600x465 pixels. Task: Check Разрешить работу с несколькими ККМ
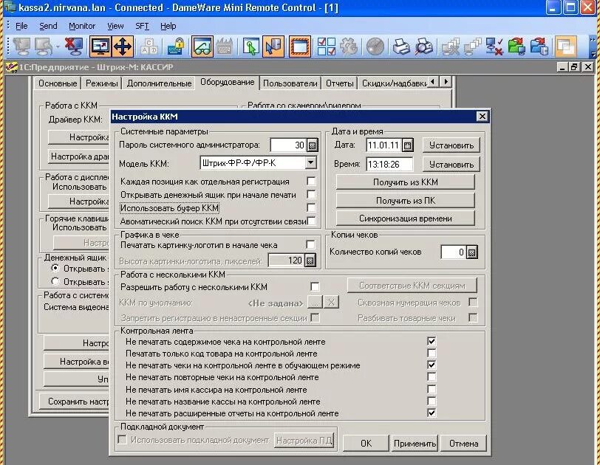(x=315, y=286)
